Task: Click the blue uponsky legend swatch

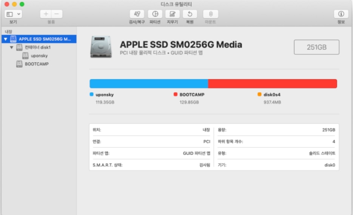Action: (91, 94)
